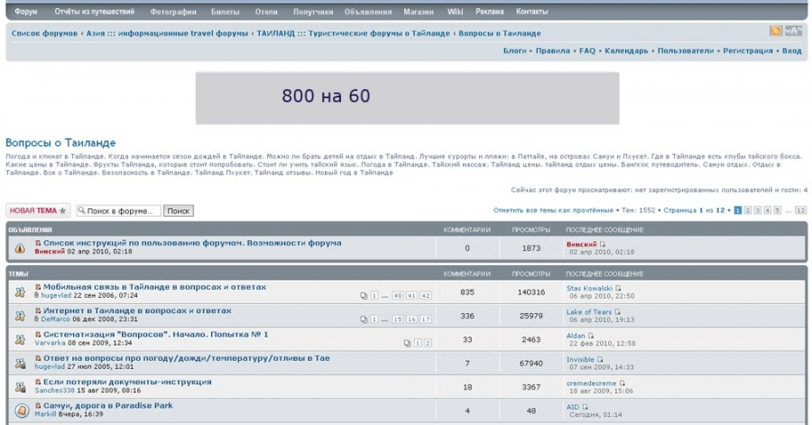This screenshot has width=812, height=425.
Task: Open the RSS feed icon
Action: (x=775, y=31)
